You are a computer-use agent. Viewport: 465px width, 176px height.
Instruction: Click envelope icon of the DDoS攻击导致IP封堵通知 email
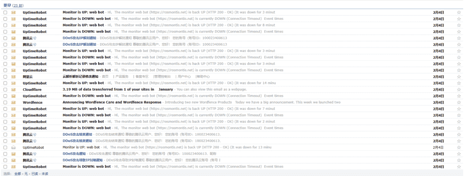[13, 160]
